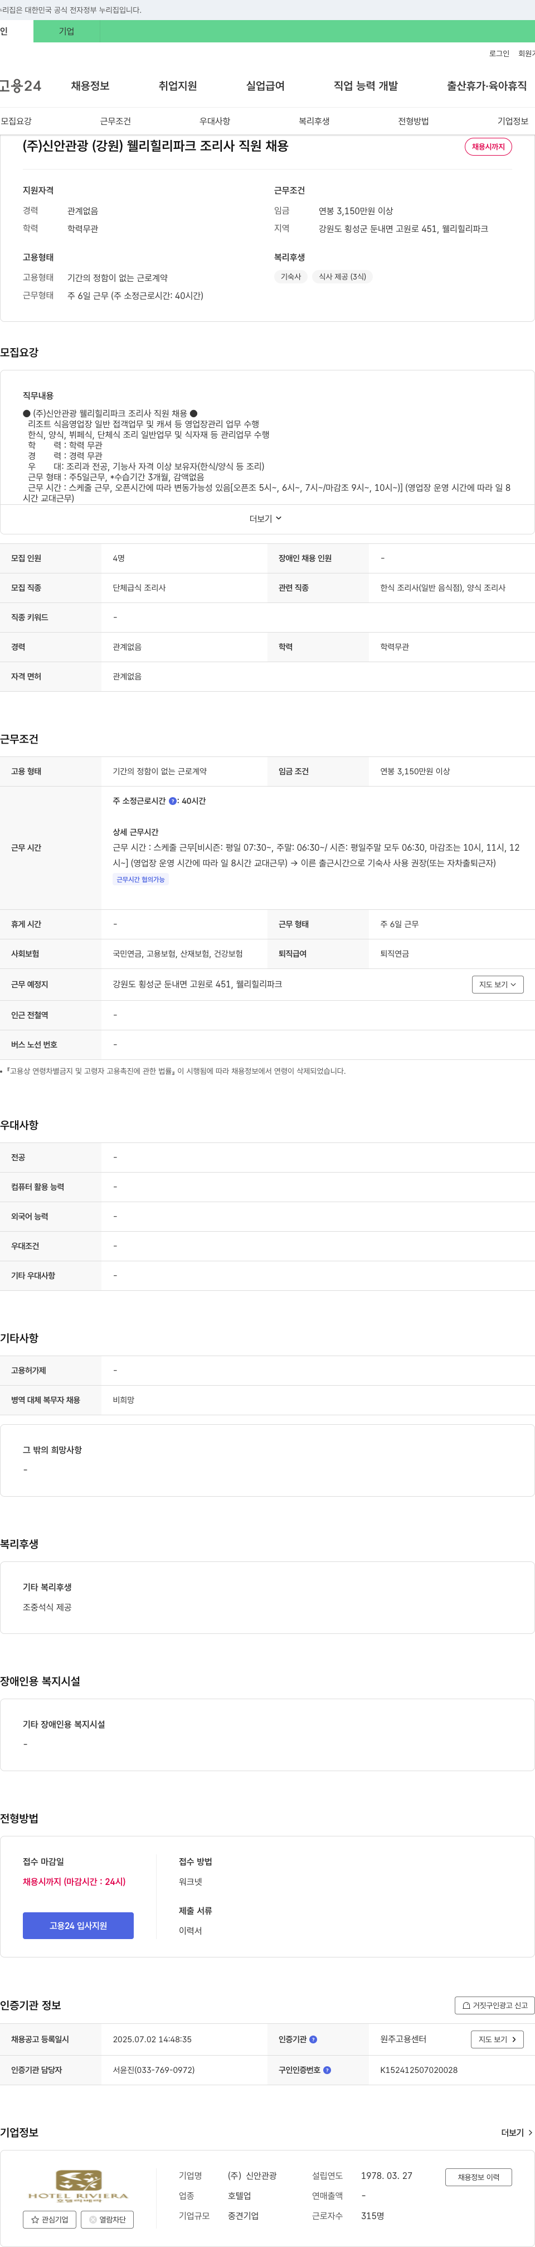
Task: Report false ad via 거짓구인광고 신고
Action: 494,2005
